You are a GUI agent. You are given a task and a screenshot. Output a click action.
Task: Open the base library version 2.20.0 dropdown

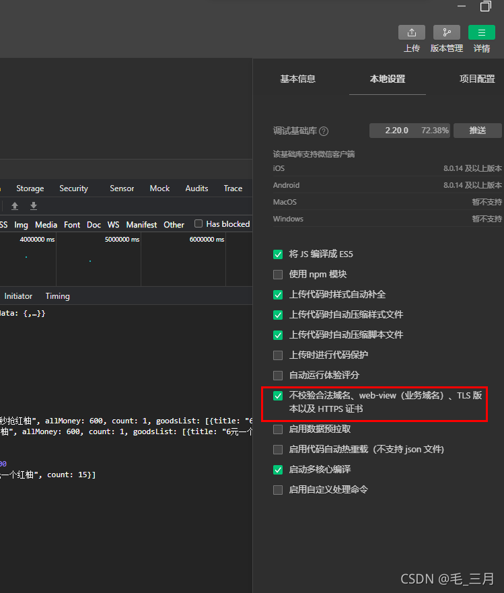pos(410,131)
